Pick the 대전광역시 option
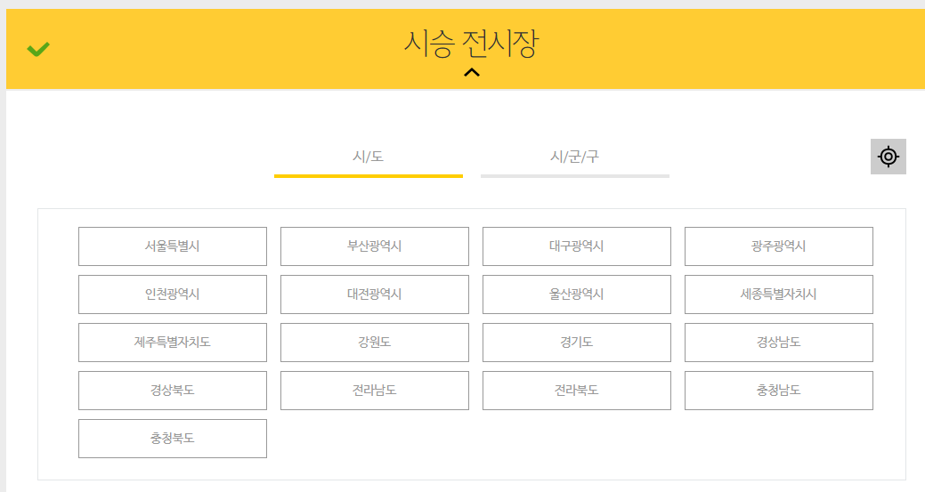Viewport: 925px width, 492px height. [375, 294]
